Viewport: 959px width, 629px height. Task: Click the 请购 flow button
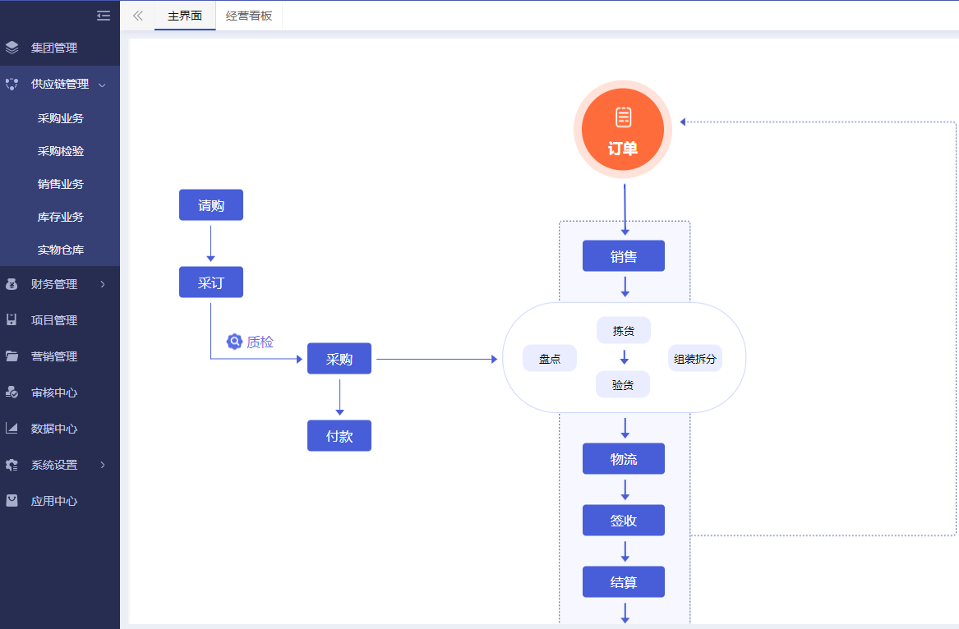click(211, 204)
